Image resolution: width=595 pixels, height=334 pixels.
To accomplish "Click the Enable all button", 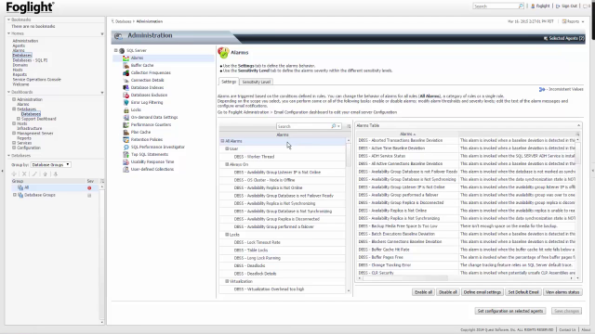I will pyautogui.click(x=423, y=292).
